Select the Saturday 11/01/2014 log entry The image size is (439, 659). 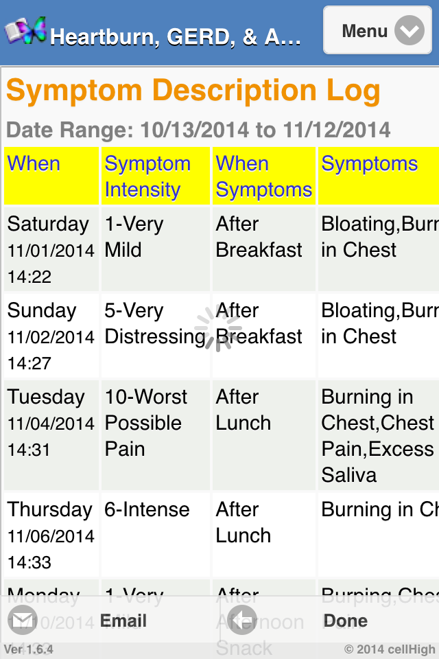[x=51, y=250]
